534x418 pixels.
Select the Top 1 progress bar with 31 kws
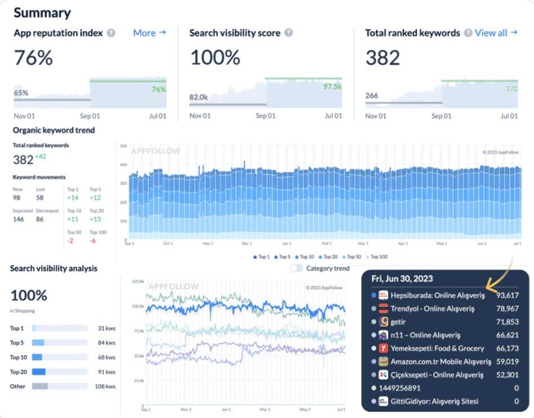(x=60, y=328)
